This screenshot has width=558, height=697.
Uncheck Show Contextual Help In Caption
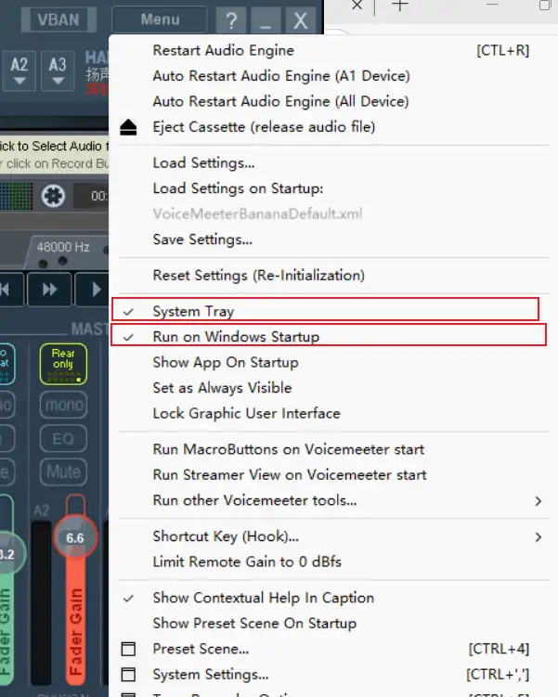click(x=263, y=599)
